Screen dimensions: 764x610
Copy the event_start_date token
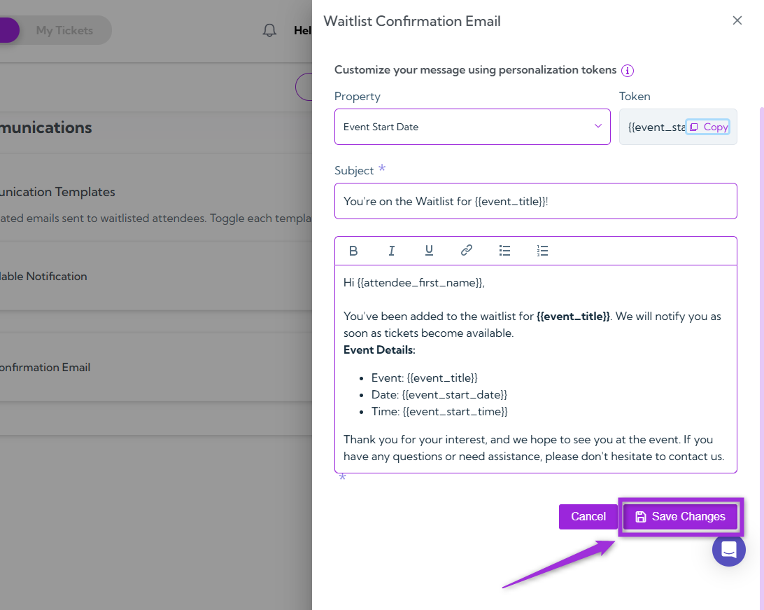(x=708, y=127)
